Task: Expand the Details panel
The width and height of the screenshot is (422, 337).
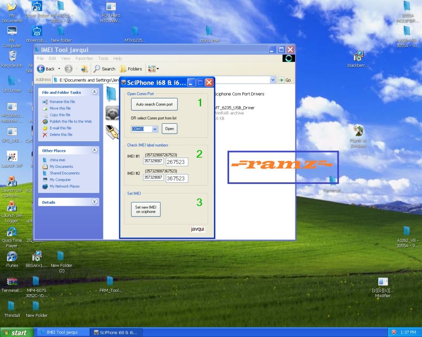Action: click(94, 202)
